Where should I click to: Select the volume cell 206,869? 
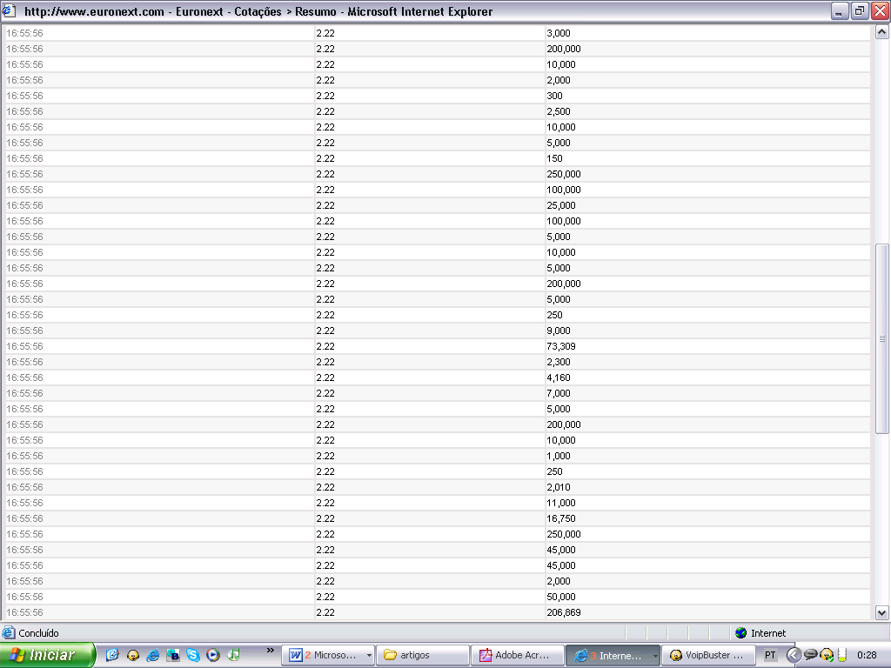tap(564, 612)
